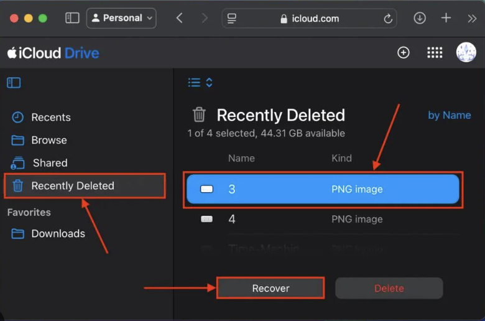The image size is (485, 321).
Task: Close the Safari window red button
Action: point(14,18)
